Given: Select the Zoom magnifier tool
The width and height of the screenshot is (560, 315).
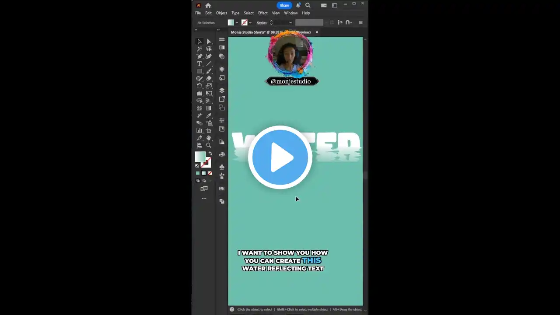Looking at the screenshot, I should coord(209,146).
